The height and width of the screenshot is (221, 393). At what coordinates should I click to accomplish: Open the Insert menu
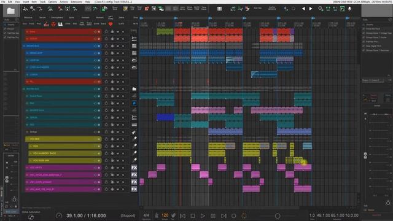pyautogui.click(x=26, y=2)
